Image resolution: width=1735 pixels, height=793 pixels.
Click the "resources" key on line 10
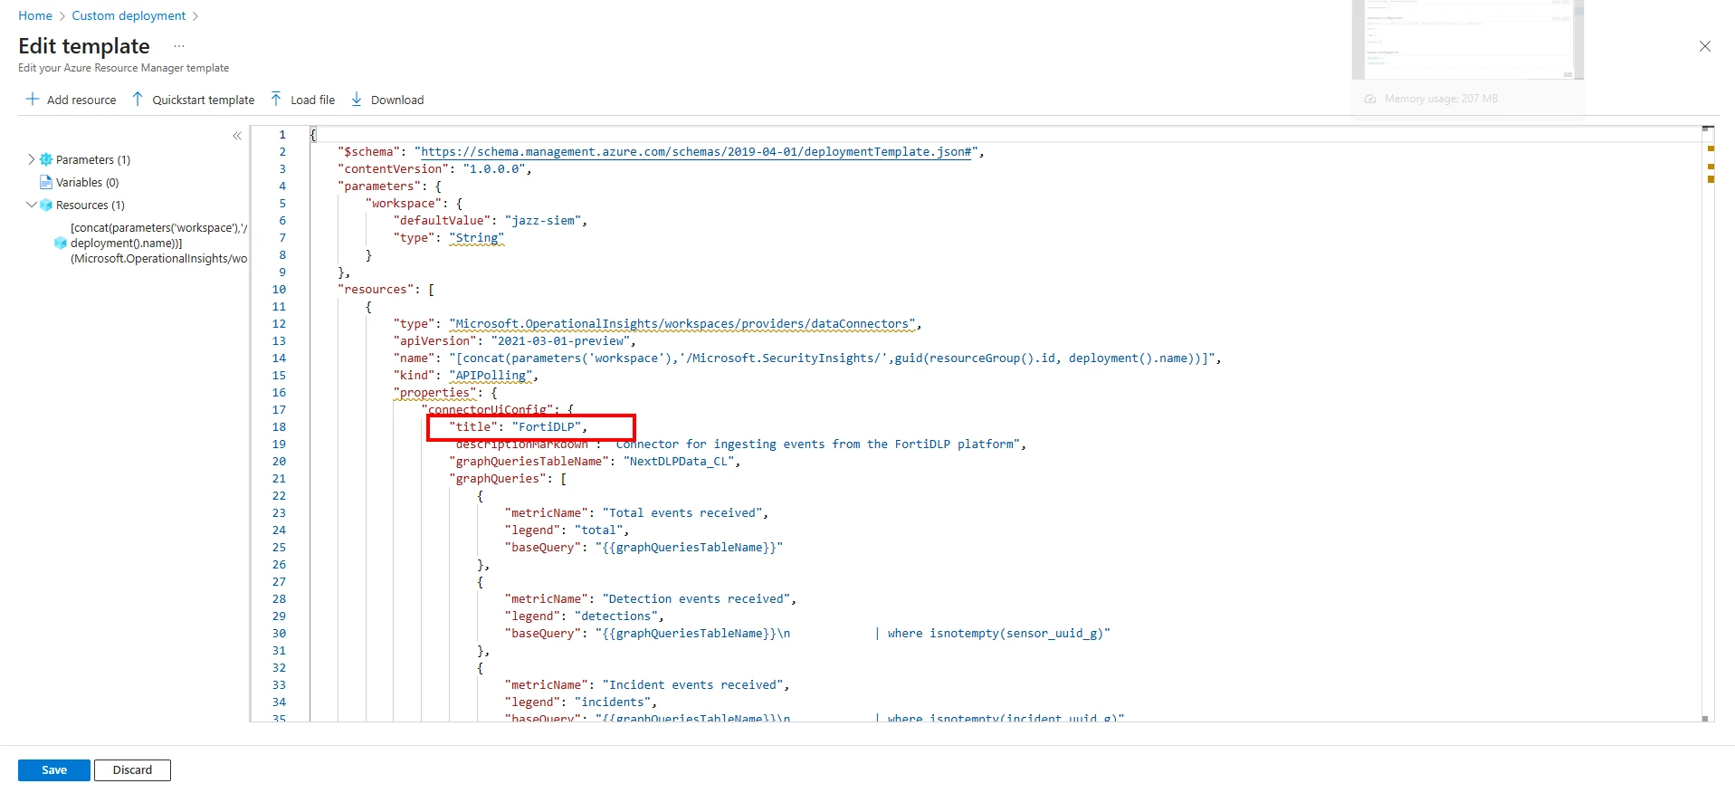point(376,289)
